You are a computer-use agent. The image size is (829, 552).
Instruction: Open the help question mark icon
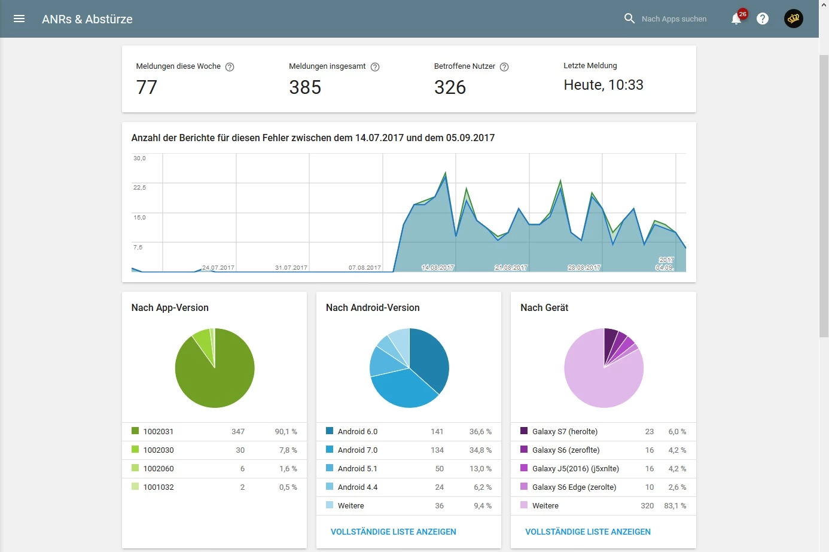click(763, 19)
